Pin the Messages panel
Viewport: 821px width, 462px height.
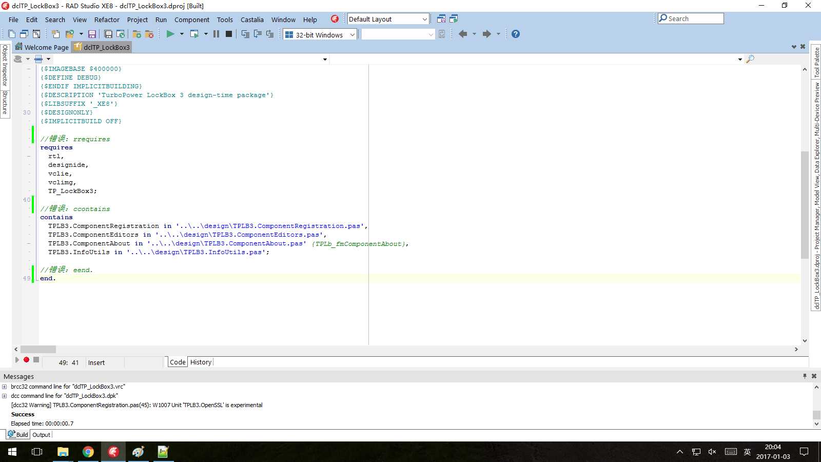coord(805,376)
